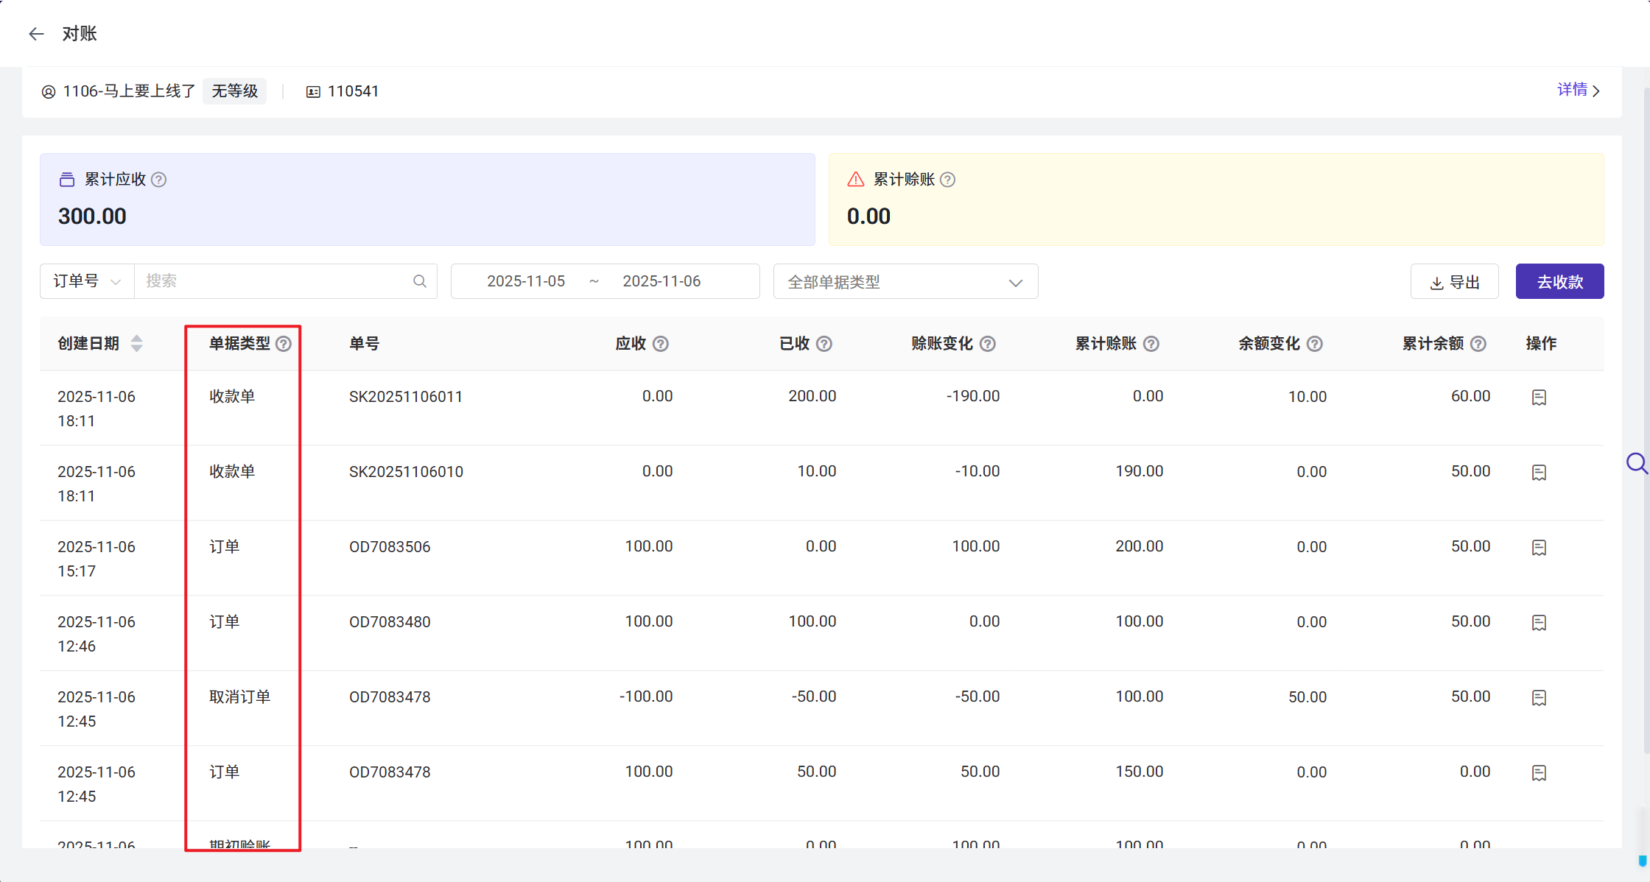Click help icon next to 赊账变化 header
The height and width of the screenshot is (882, 1650).
988,344
